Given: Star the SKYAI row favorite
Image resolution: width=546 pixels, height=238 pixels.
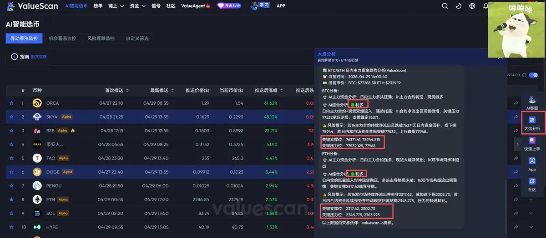Looking at the screenshot, I should (x=11, y=117).
